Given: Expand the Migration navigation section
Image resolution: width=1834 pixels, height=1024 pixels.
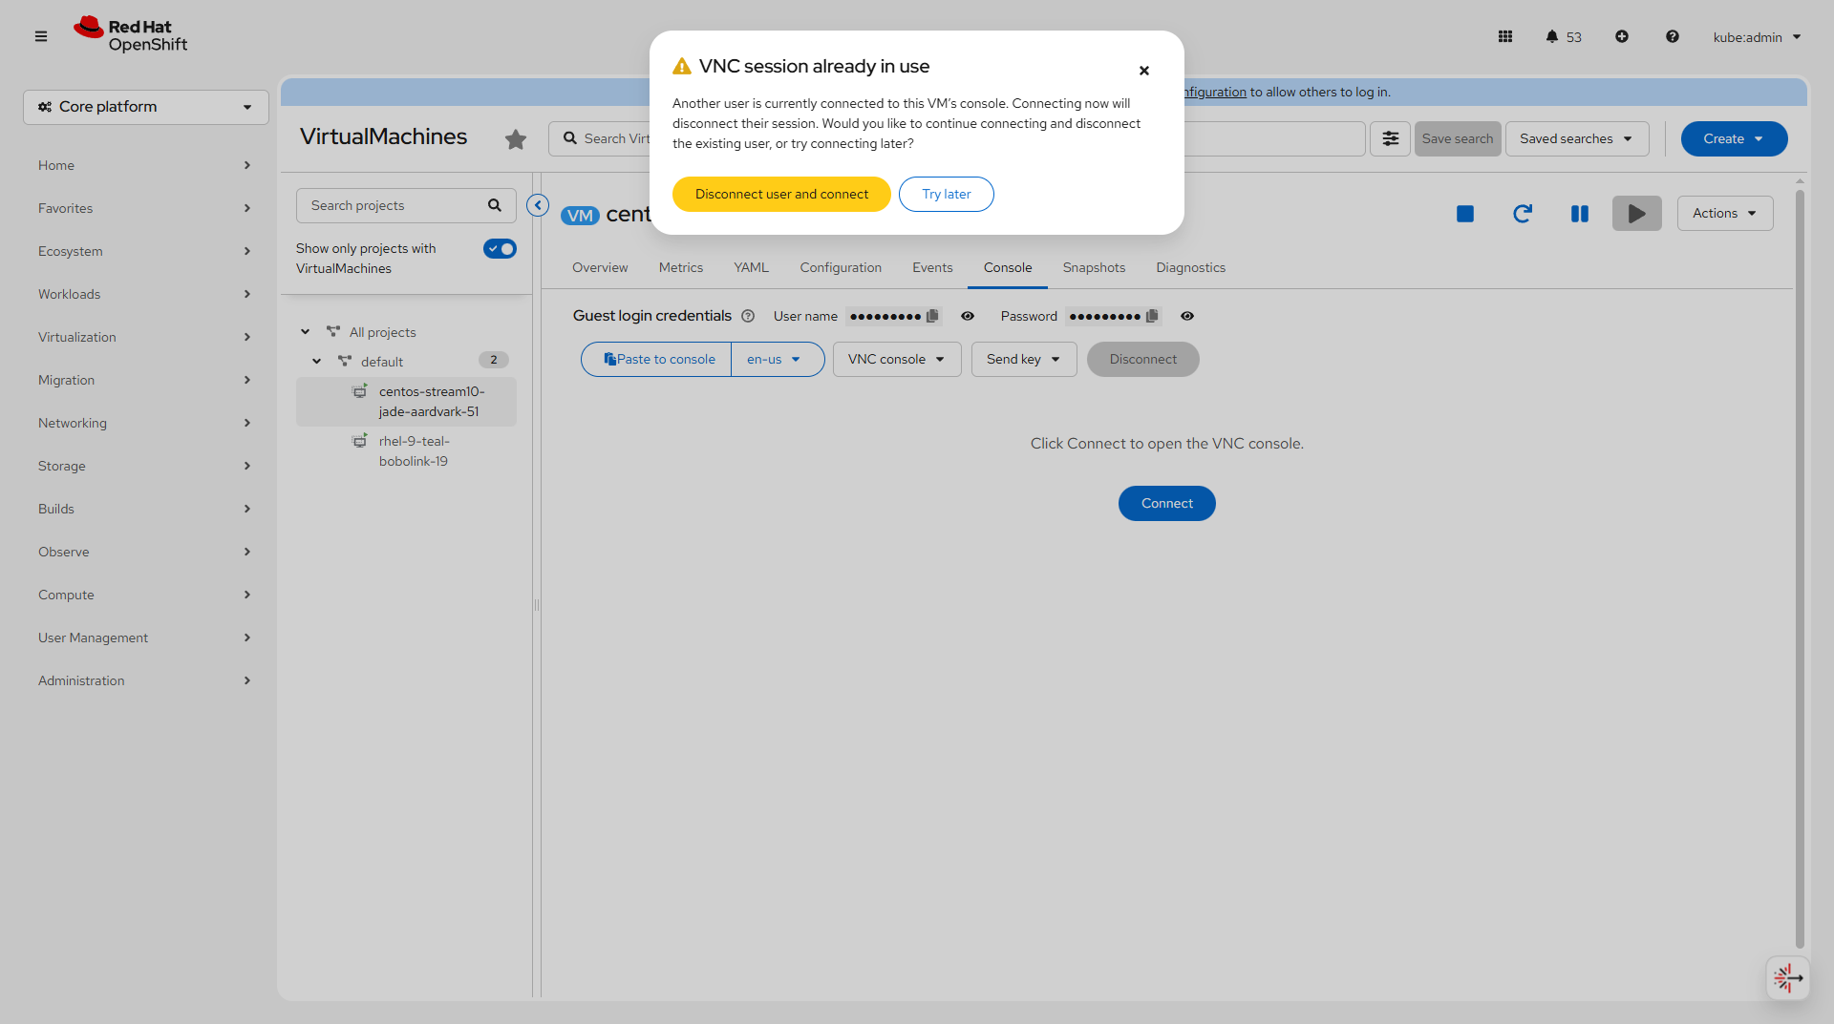Looking at the screenshot, I should 145,380.
